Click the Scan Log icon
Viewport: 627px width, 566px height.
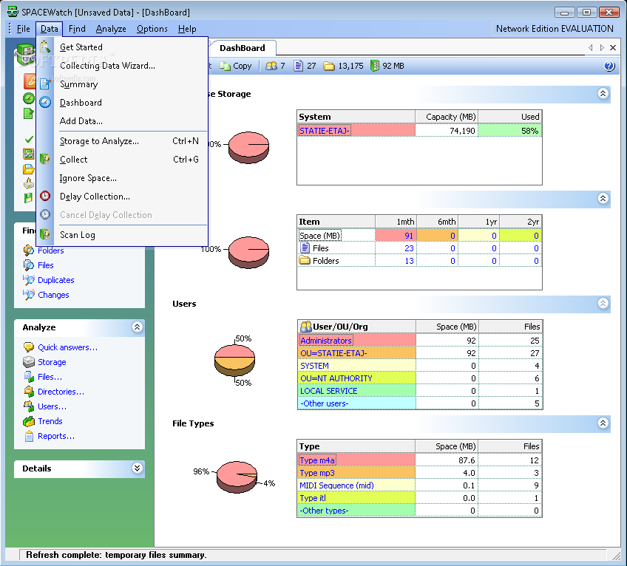pos(45,234)
